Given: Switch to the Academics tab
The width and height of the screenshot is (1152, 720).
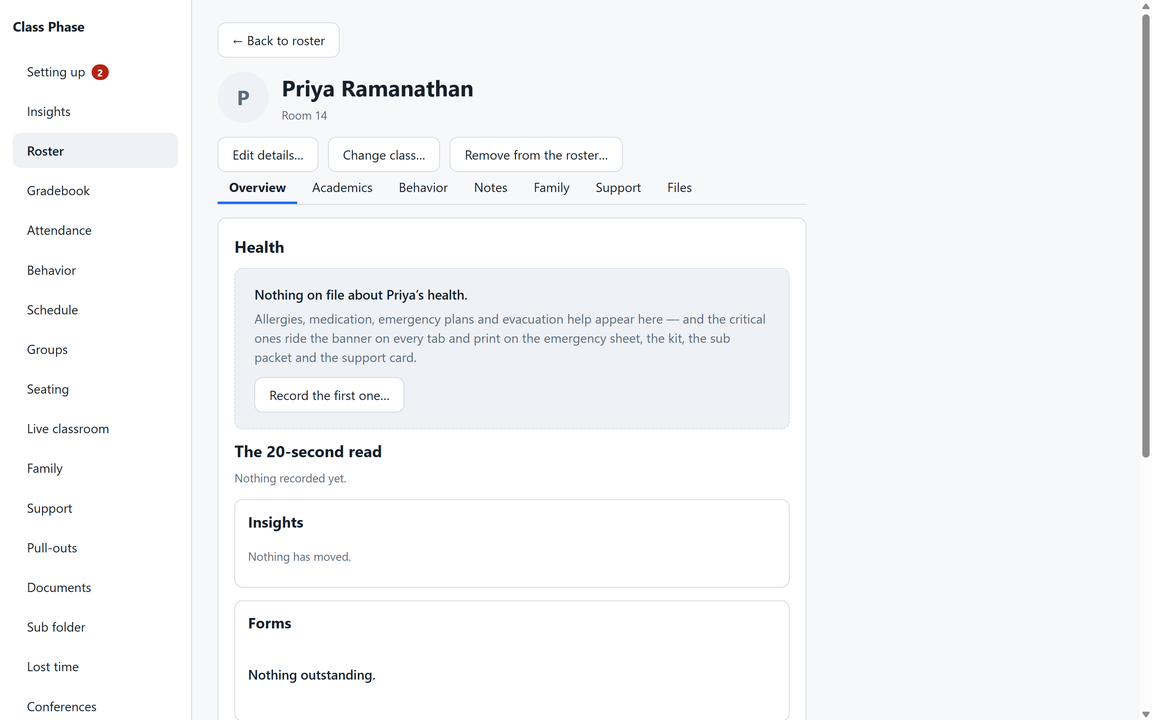Looking at the screenshot, I should click(x=342, y=188).
